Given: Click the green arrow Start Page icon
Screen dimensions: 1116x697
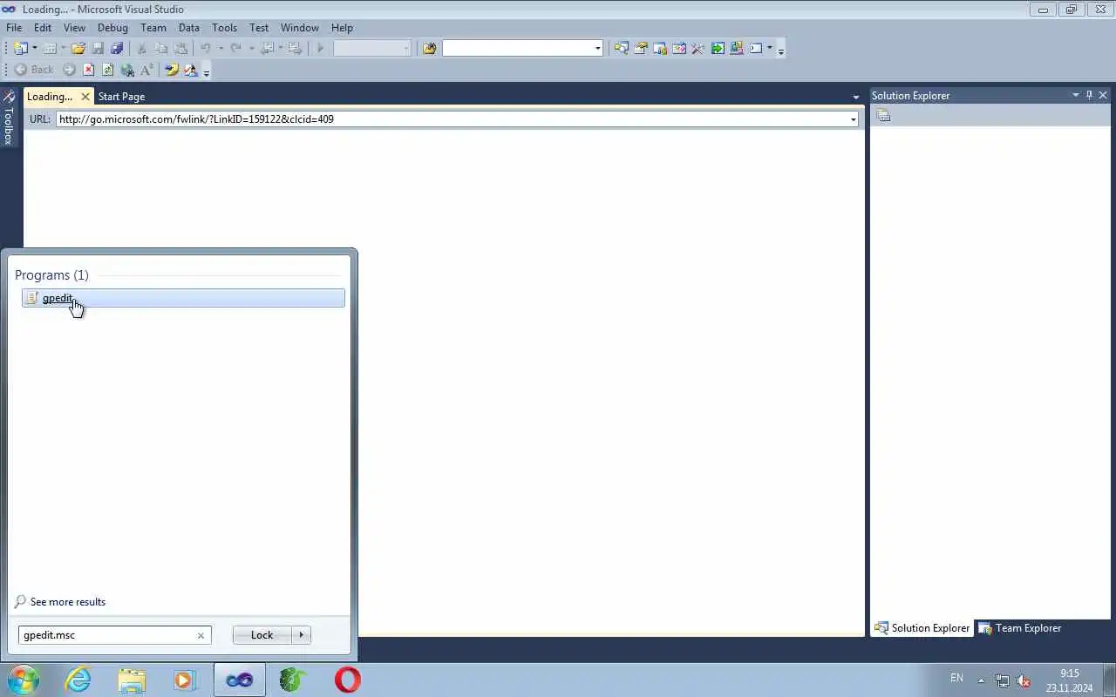Looking at the screenshot, I should pyautogui.click(x=718, y=49).
